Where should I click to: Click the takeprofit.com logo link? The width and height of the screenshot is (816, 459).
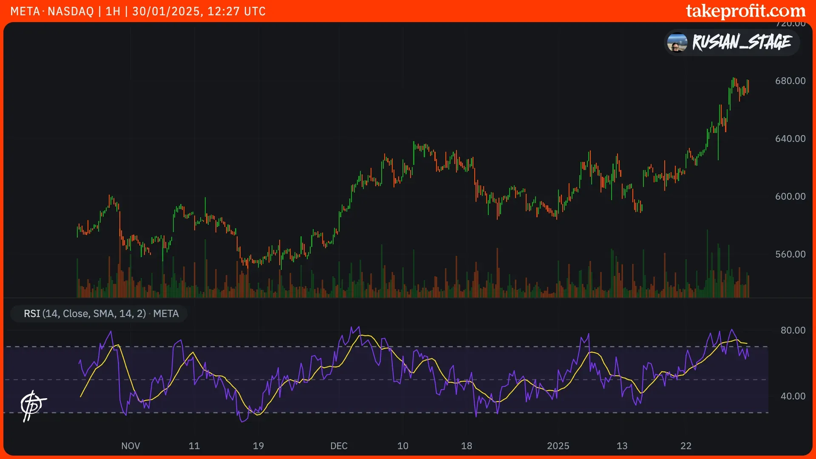point(745,11)
